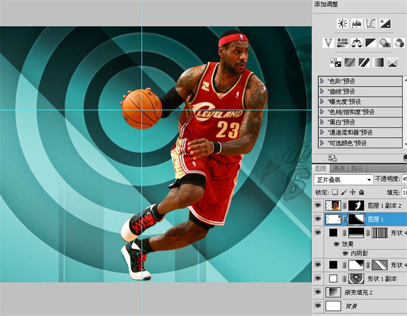Add a Color Balance adjustment (scales icon)
Screen dimensions: 407x316
click(x=356, y=42)
